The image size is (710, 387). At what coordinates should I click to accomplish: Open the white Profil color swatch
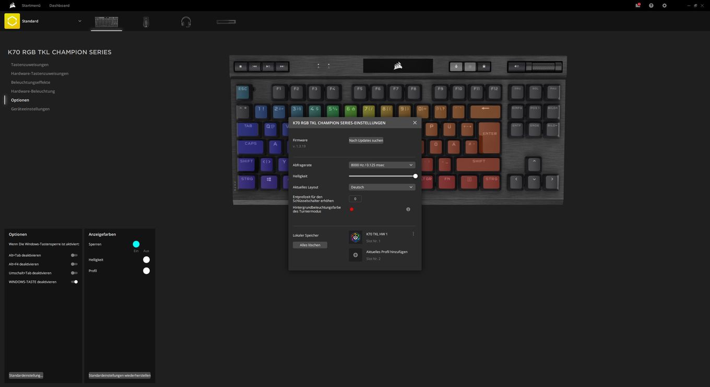146,271
